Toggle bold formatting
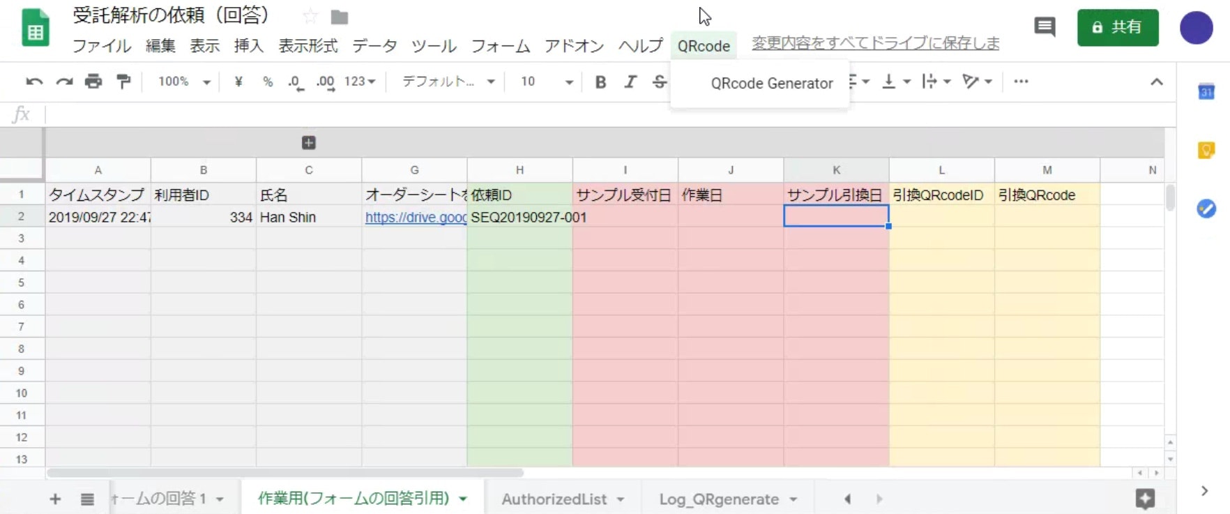1230x514 pixels. pos(600,82)
